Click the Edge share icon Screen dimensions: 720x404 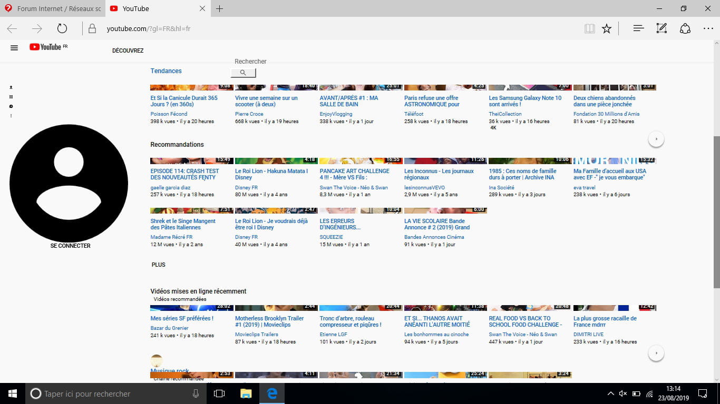coord(685,28)
